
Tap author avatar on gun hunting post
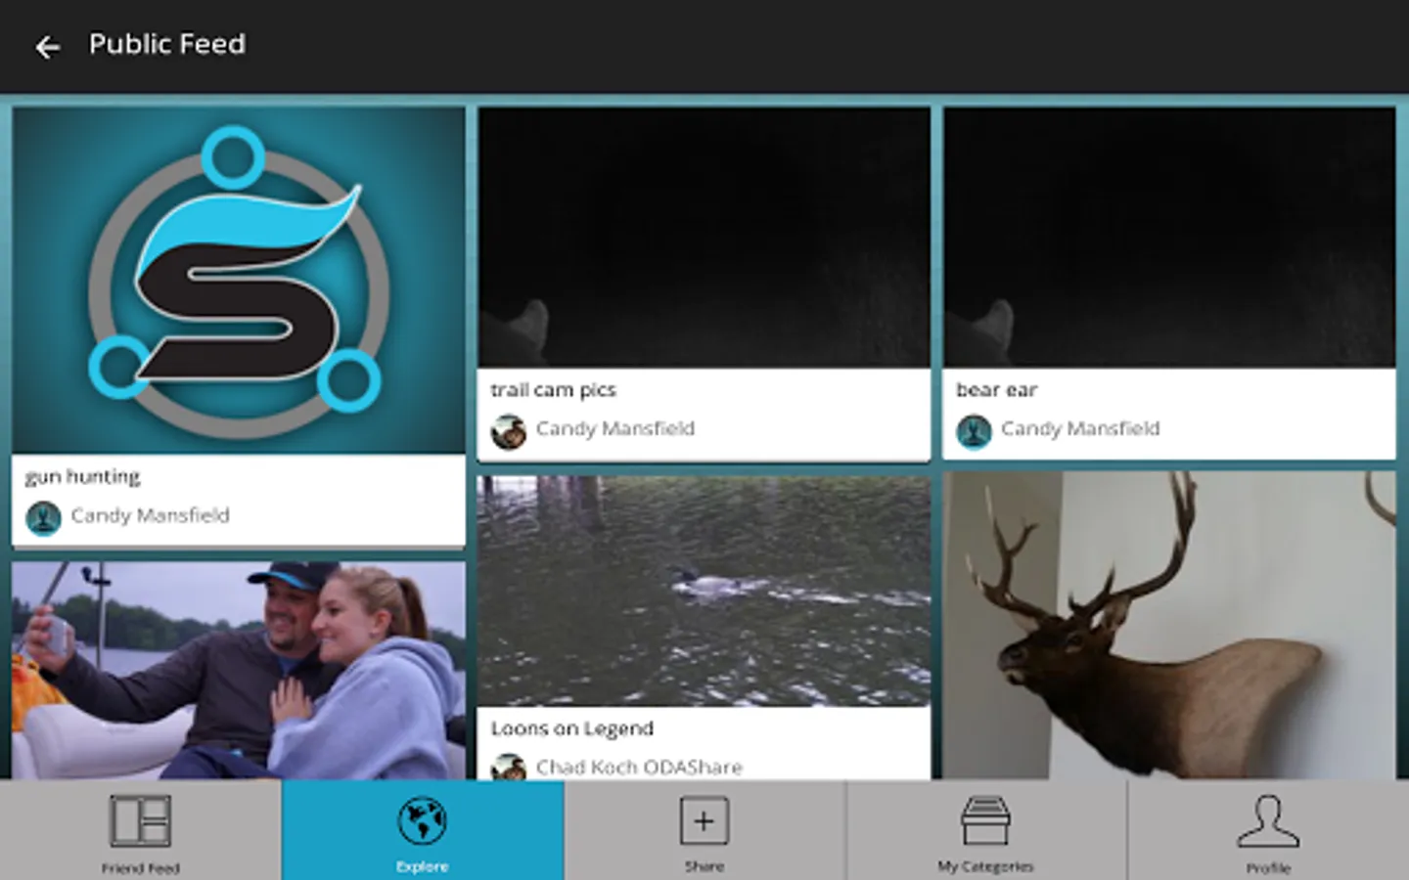(43, 517)
